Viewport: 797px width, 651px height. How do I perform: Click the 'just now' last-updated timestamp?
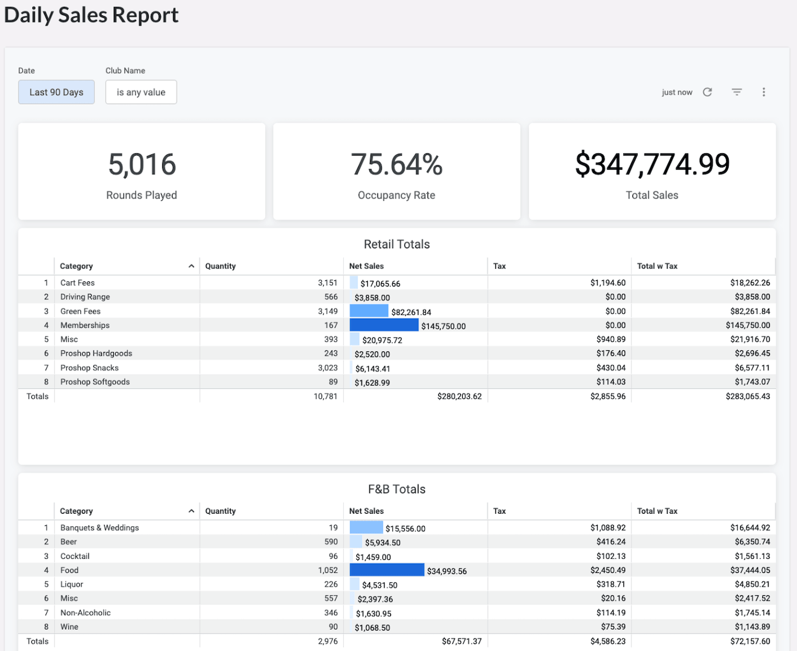point(677,92)
